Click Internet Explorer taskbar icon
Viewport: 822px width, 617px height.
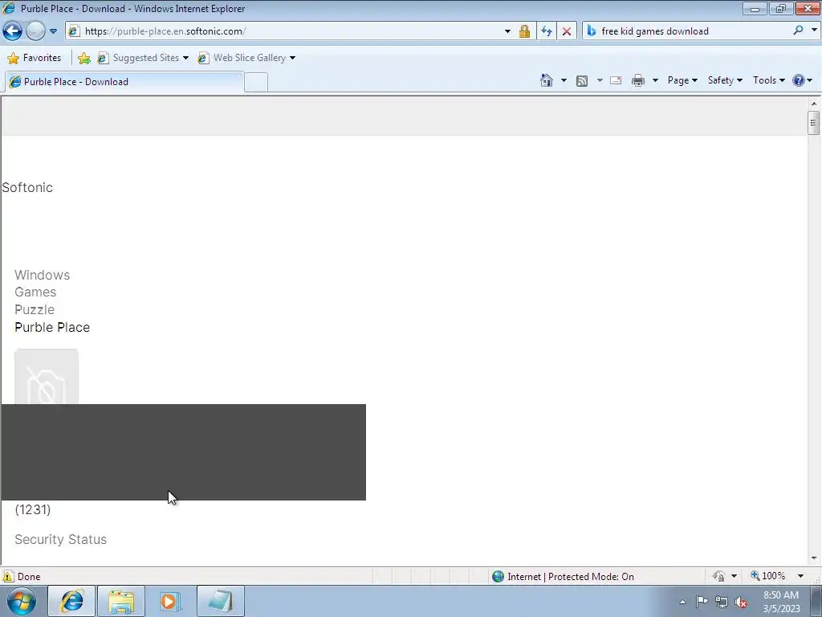click(71, 601)
